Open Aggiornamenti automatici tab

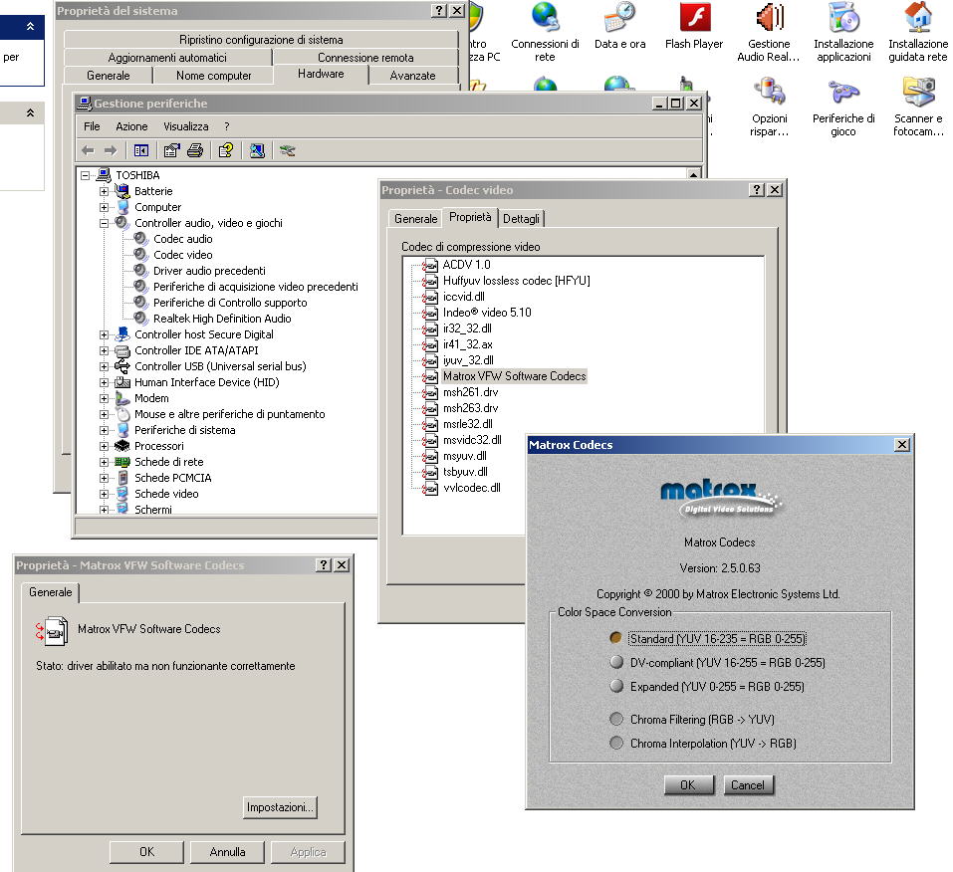pos(167,57)
